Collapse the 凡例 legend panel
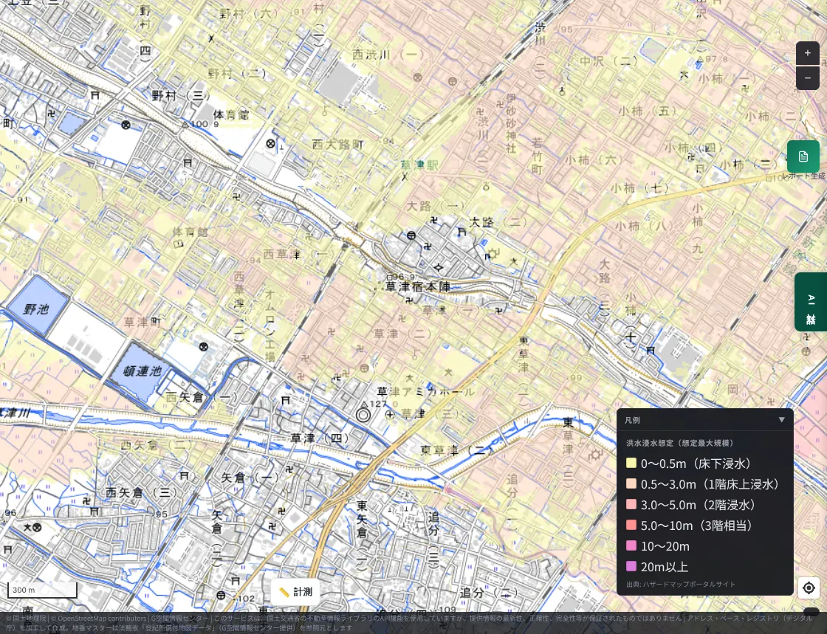This screenshot has width=827, height=634. click(782, 420)
